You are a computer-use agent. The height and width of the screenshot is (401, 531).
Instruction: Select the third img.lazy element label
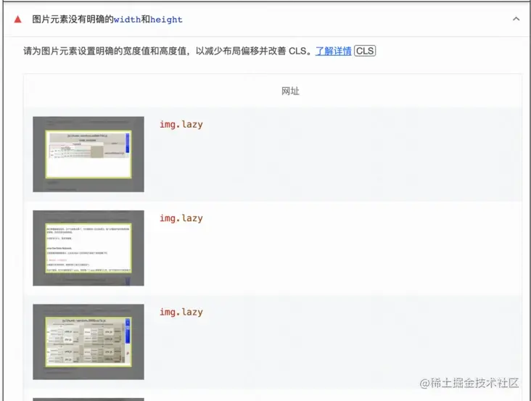181,312
